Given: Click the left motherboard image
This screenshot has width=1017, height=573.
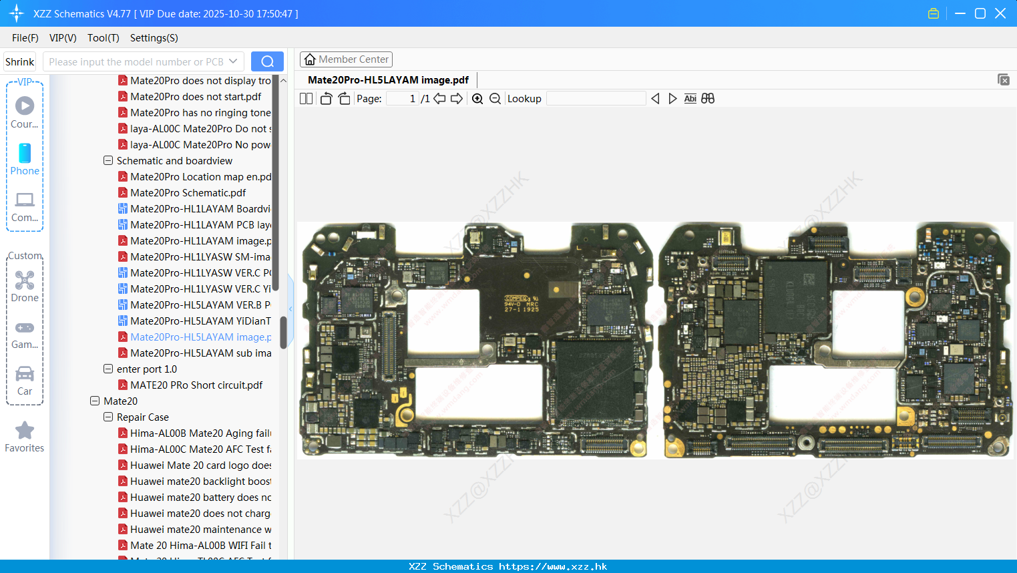Looking at the screenshot, I should [x=475, y=340].
